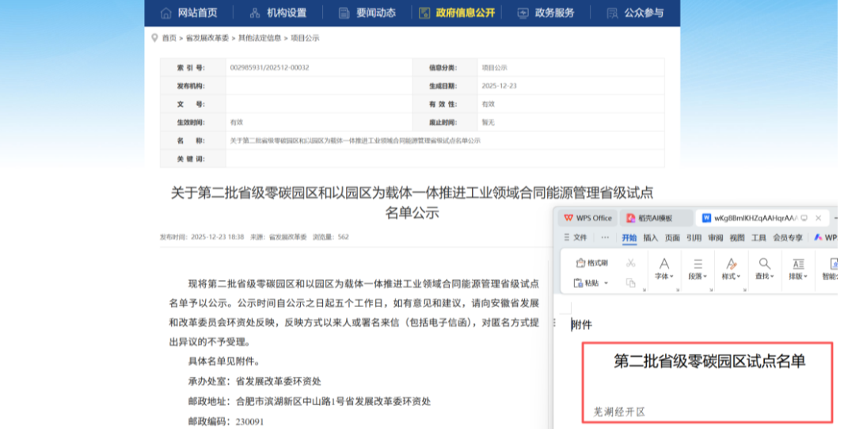Switch to the 稻壳AI模板 tab
Viewport: 844px width, 429px height.
point(656,218)
